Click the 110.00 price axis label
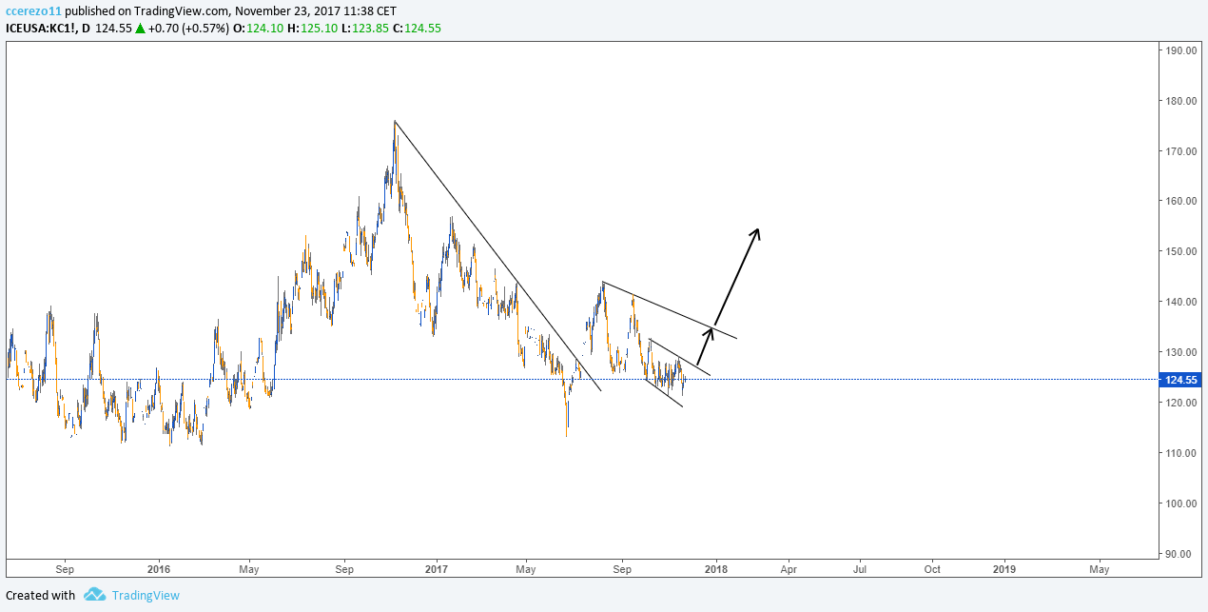 click(x=1180, y=453)
